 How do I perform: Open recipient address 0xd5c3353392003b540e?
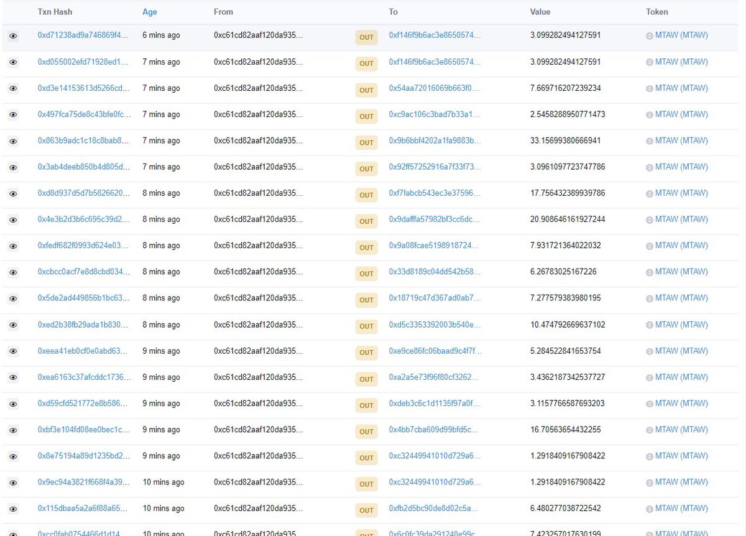click(x=435, y=325)
